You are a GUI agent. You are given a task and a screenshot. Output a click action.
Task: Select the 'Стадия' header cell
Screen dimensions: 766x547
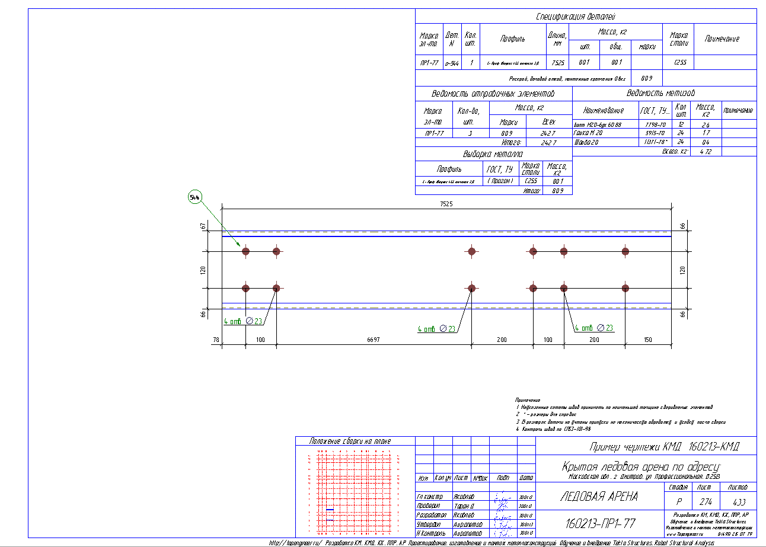(x=678, y=487)
